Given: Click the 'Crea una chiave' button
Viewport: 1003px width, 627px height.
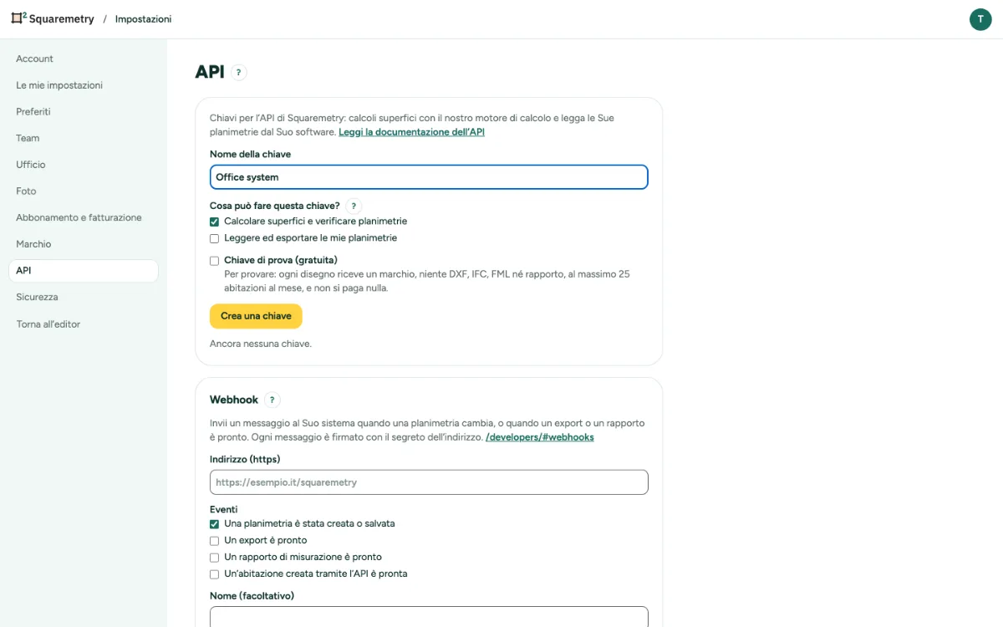Looking at the screenshot, I should click(256, 316).
